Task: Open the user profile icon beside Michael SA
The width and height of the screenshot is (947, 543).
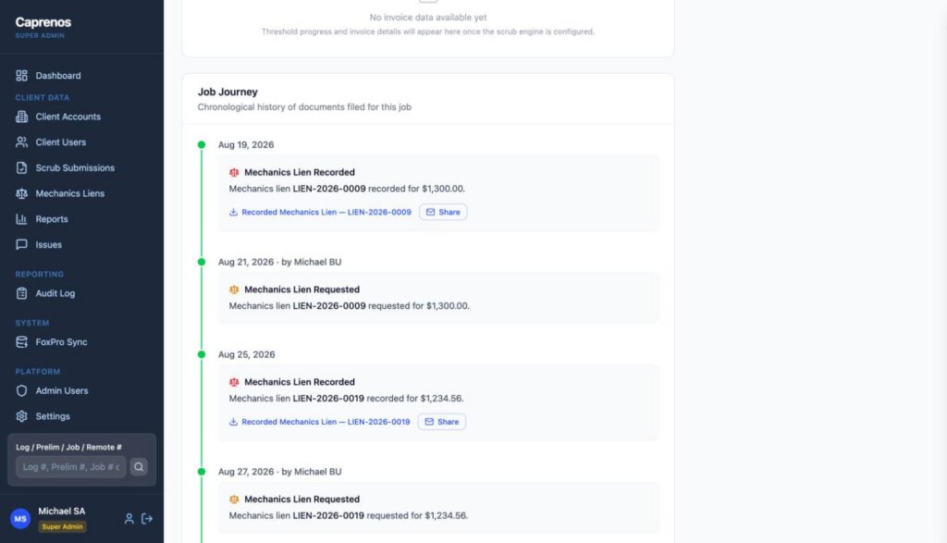Action: pyautogui.click(x=129, y=519)
